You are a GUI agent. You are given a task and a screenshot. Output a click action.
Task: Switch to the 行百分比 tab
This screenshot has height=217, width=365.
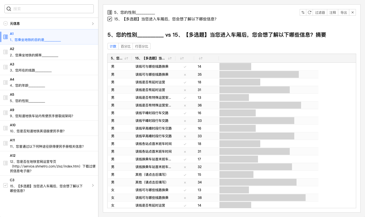[x=142, y=46]
